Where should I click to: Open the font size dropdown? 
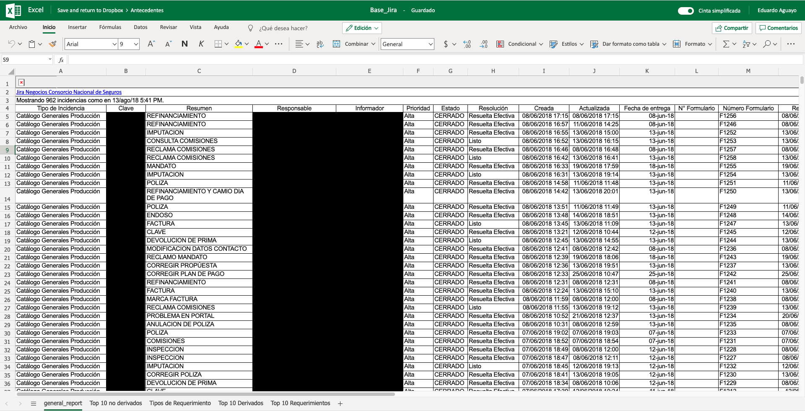point(136,44)
